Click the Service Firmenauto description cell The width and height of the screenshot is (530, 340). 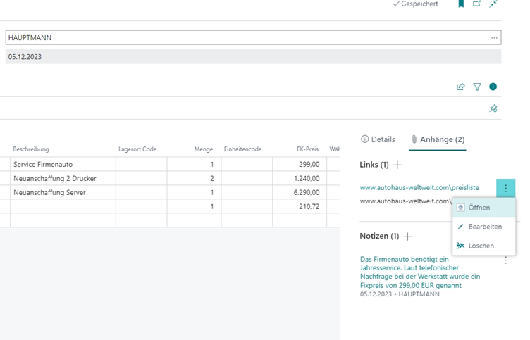pos(62,164)
